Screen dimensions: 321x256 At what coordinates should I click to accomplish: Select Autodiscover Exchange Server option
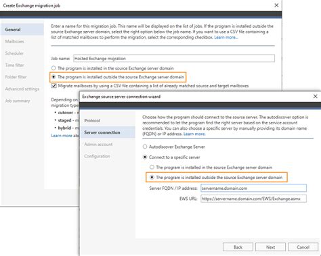145,147
